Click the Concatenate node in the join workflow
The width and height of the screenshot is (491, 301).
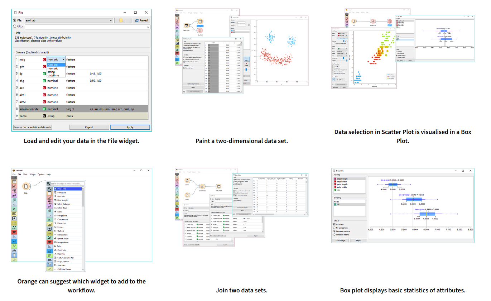(x=202, y=187)
